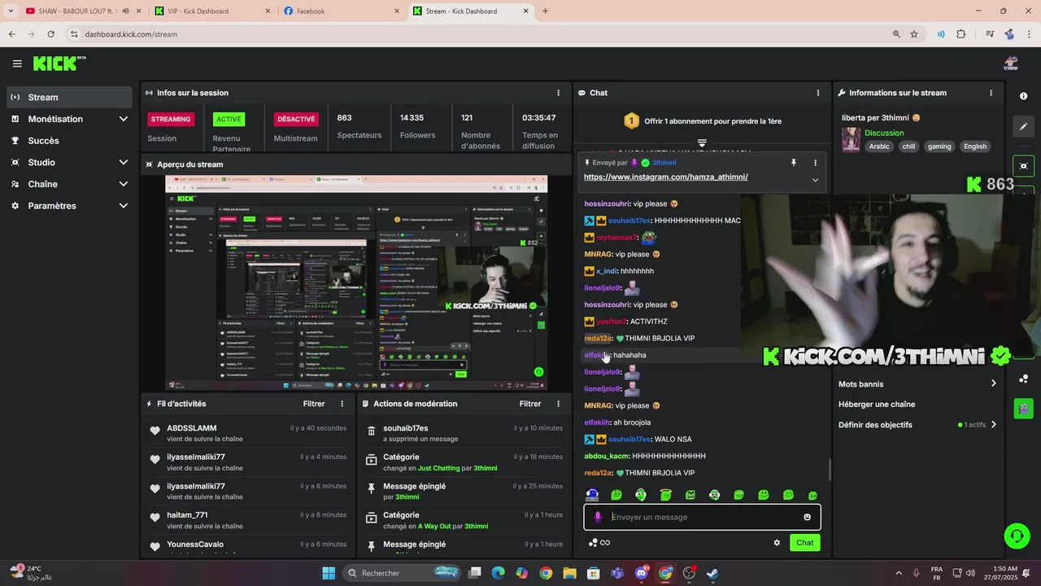Viewport: 1041px width, 586px height.
Task: Bookmark this page with star icon
Action: pos(914,34)
